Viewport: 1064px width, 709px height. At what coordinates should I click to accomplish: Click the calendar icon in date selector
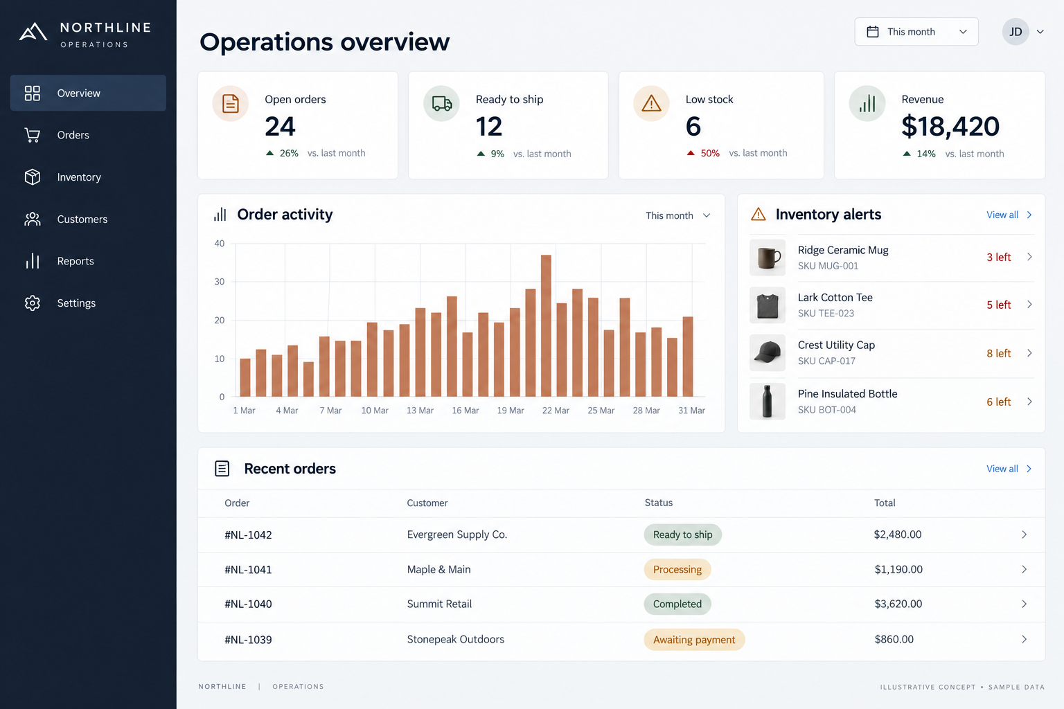coord(873,32)
